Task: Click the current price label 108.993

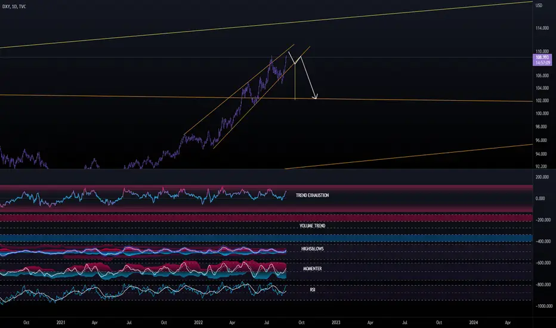Action: click(542, 57)
